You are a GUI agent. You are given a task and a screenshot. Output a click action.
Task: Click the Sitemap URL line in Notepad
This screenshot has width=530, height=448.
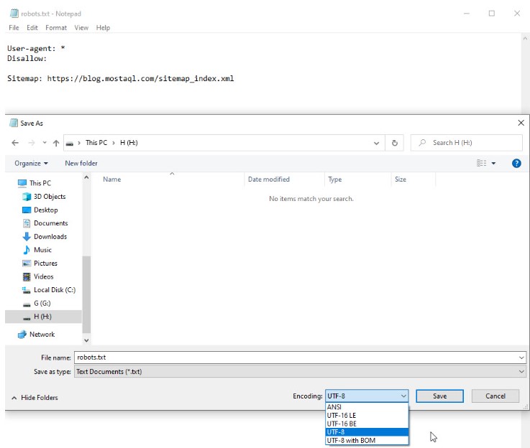pyautogui.click(x=120, y=78)
